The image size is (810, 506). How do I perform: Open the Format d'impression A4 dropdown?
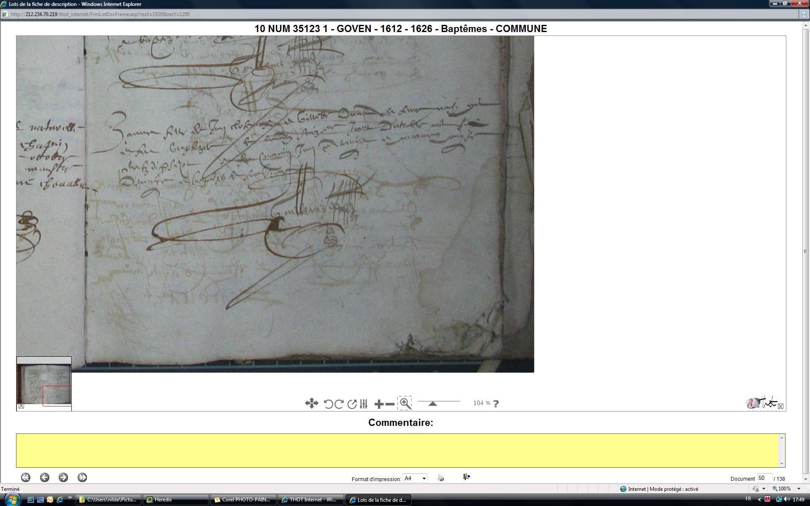point(415,478)
